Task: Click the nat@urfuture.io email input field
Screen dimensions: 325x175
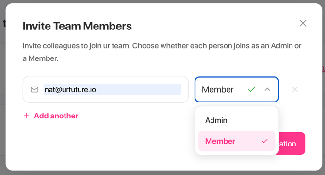Action: click(106, 89)
